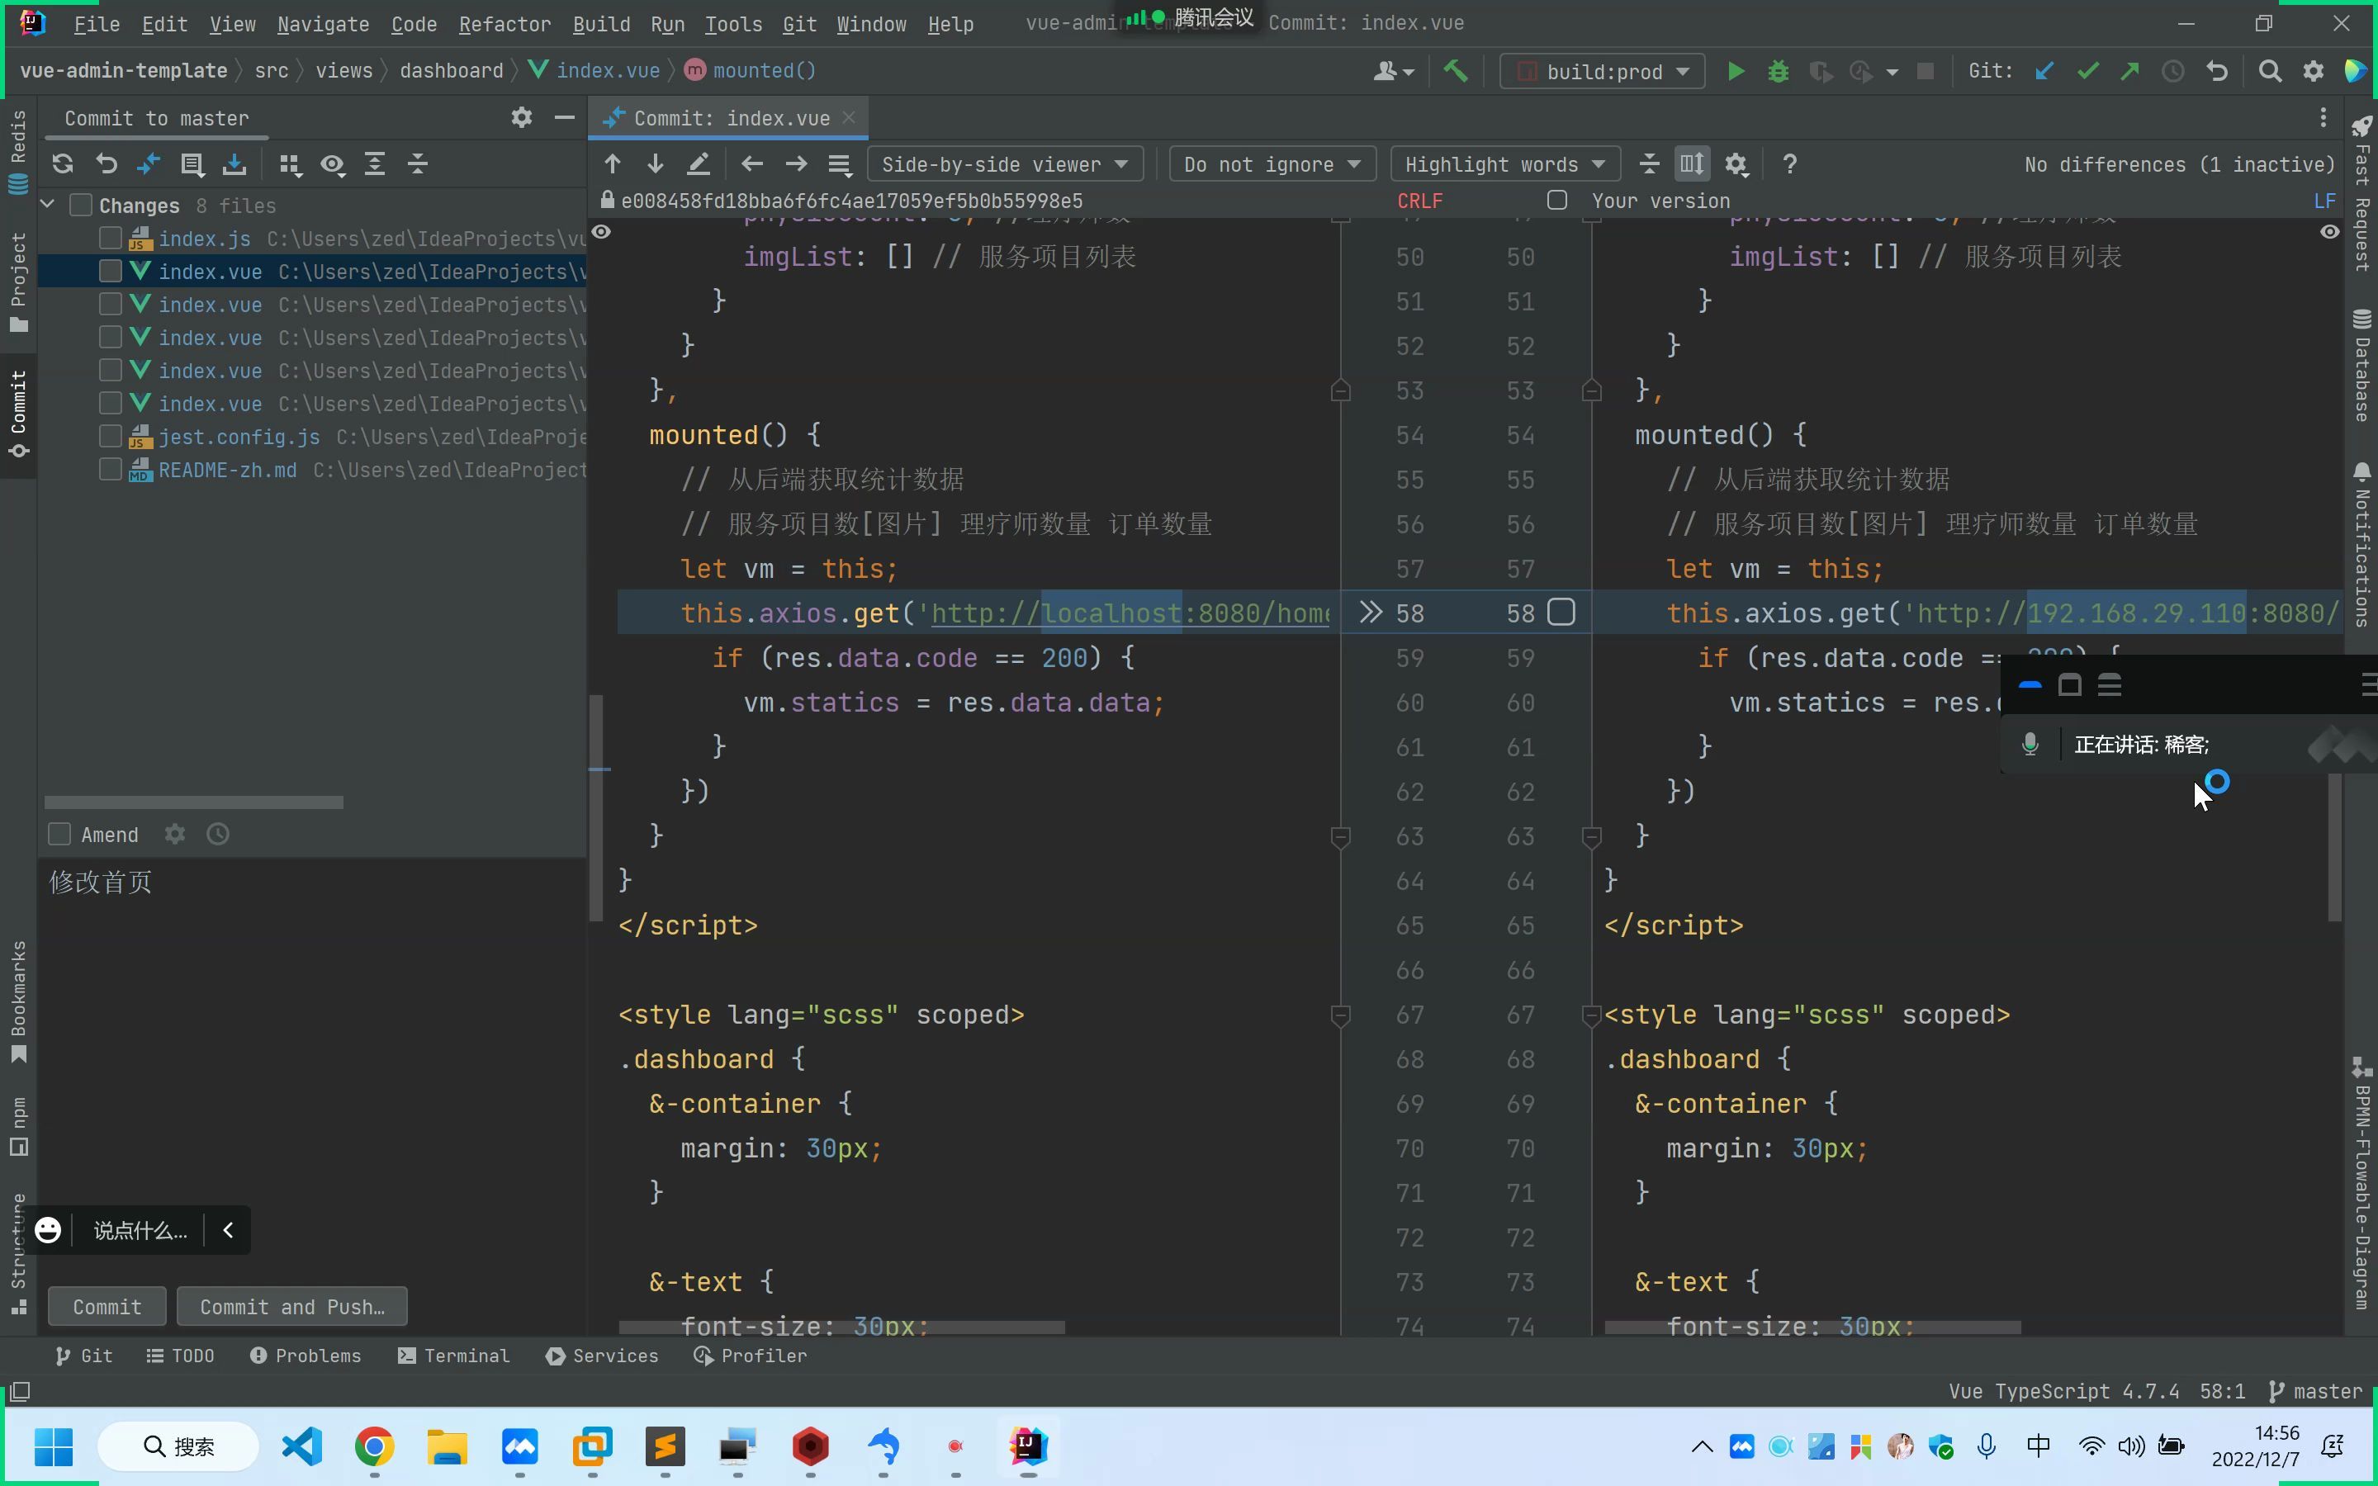Toggle synchronize scrolling icon in diff toolbar

(x=1692, y=164)
